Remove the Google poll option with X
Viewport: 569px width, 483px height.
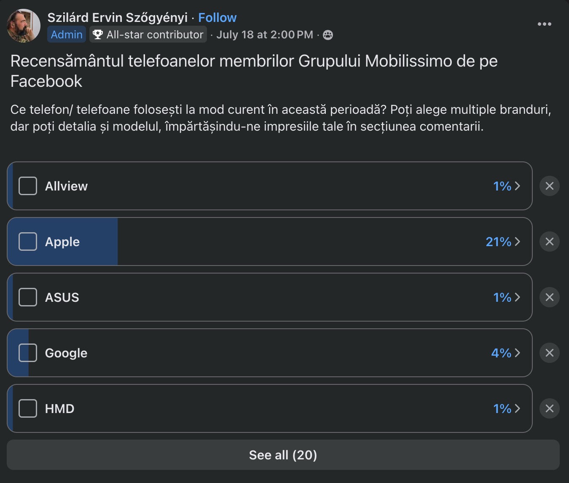(549, 353)
